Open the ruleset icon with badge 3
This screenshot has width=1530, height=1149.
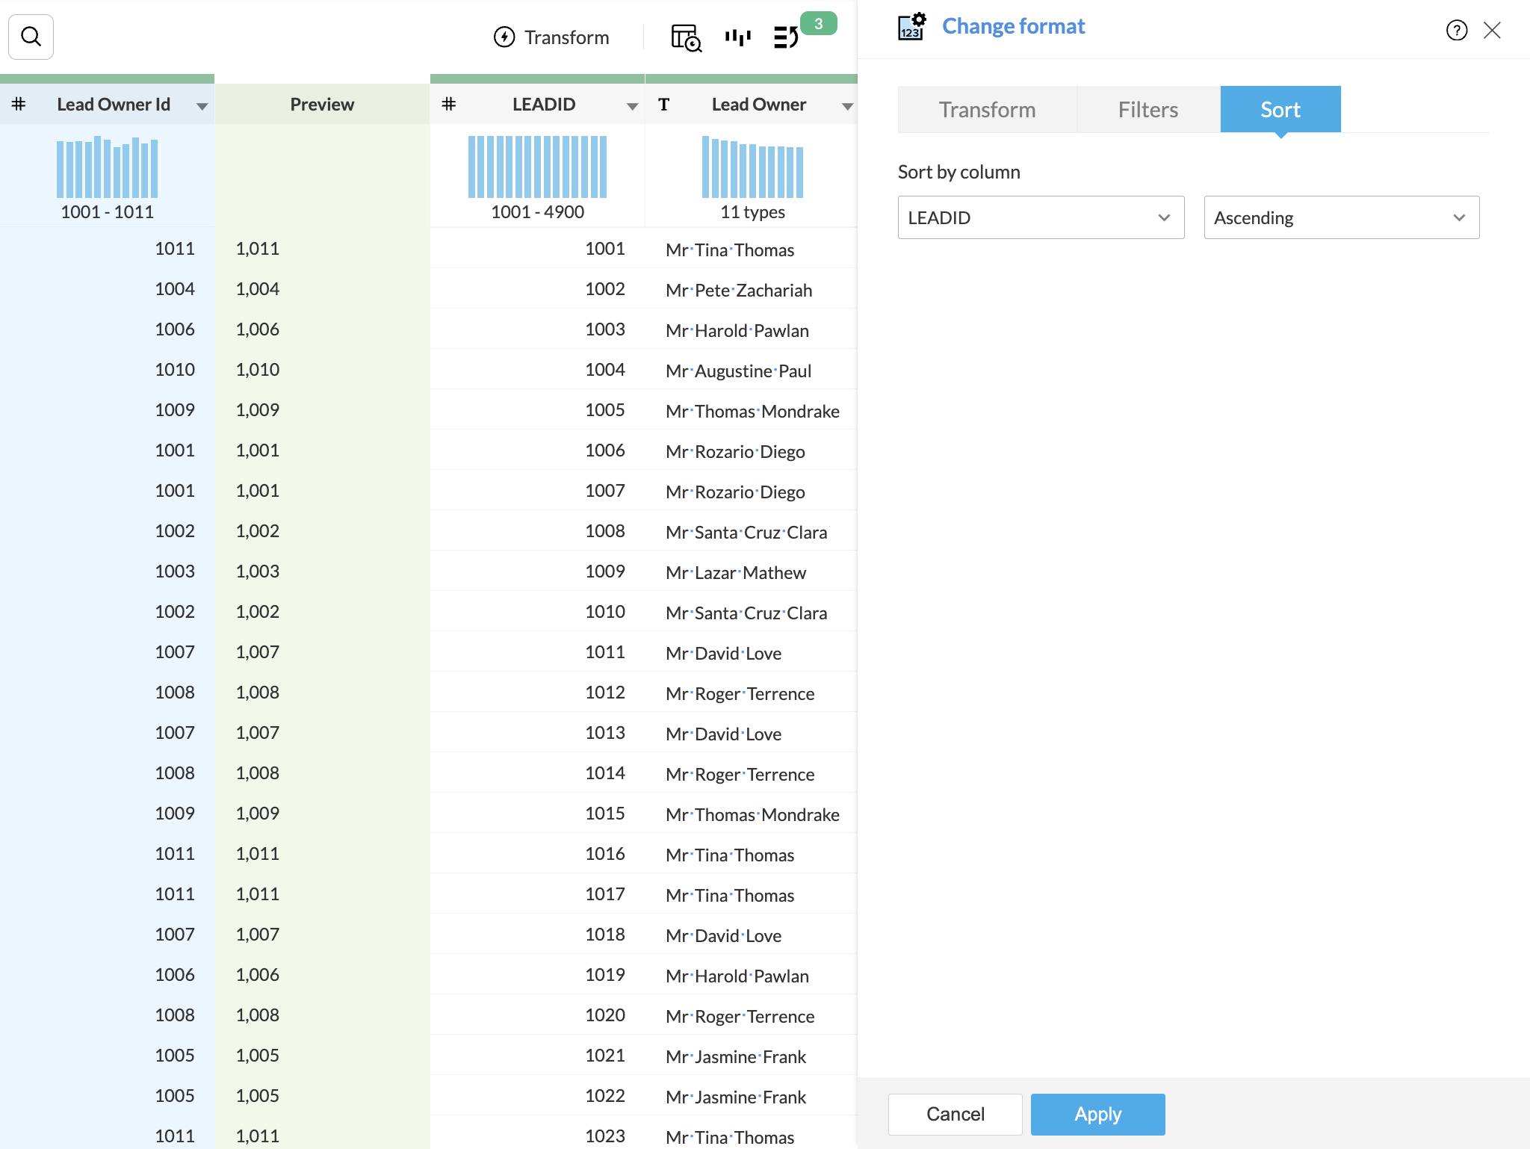point(787,37)
